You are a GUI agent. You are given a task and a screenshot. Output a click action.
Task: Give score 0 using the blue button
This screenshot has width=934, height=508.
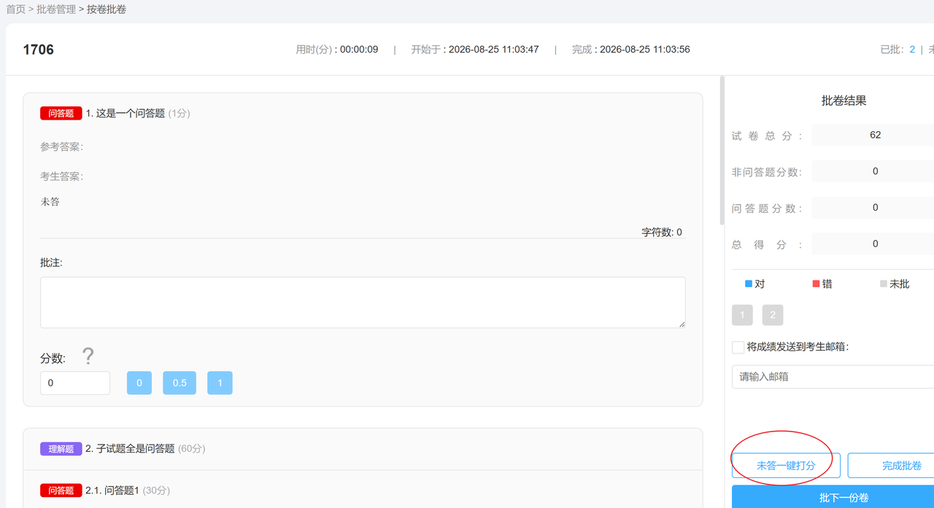139,383
